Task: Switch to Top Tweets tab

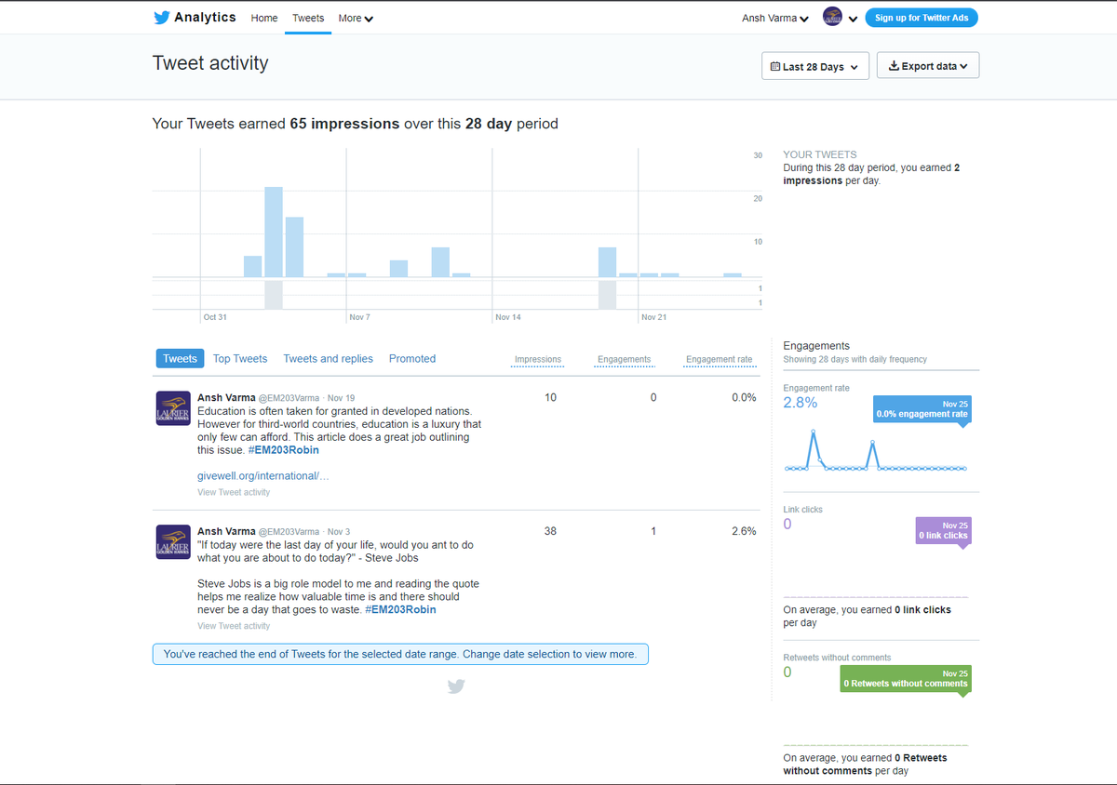Action: [x=240, y=358]
